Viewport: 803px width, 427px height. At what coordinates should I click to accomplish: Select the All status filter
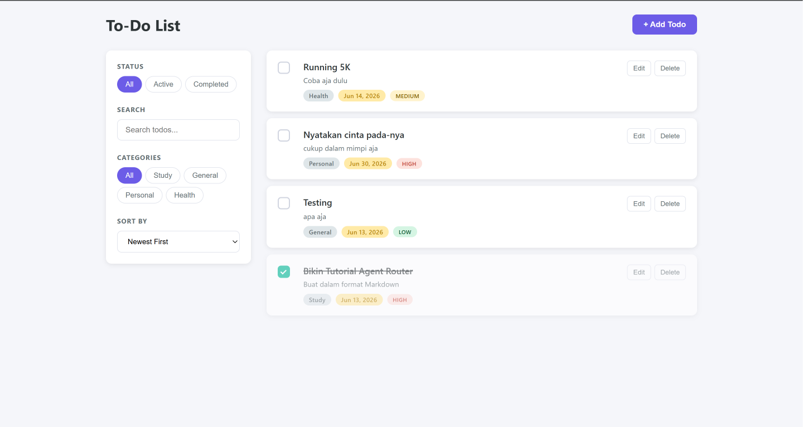pos(129,84)
